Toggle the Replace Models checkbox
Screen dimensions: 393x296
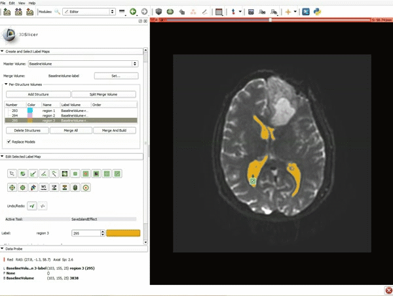(9, 141)
